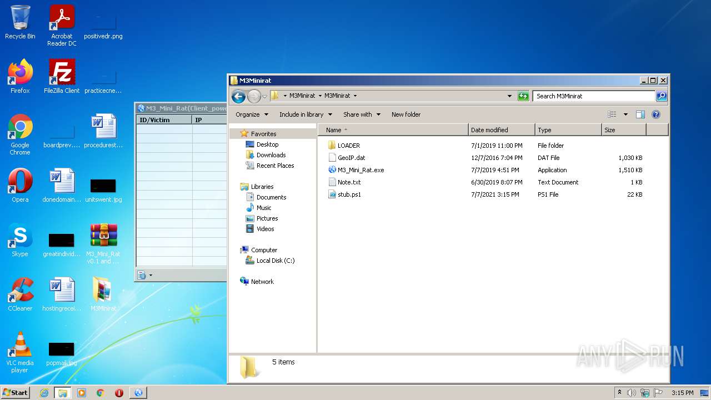Open Share with dropdown menu

pyautogui.click(x=362, y=114)
